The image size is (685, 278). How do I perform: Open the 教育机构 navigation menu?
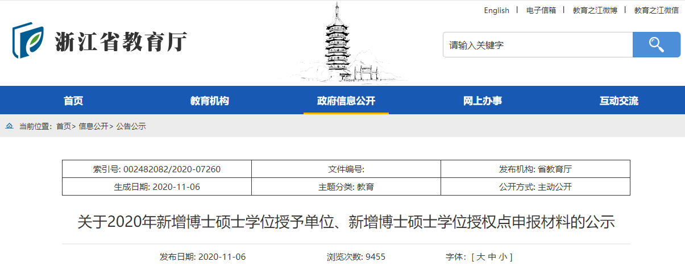point(210,101)
